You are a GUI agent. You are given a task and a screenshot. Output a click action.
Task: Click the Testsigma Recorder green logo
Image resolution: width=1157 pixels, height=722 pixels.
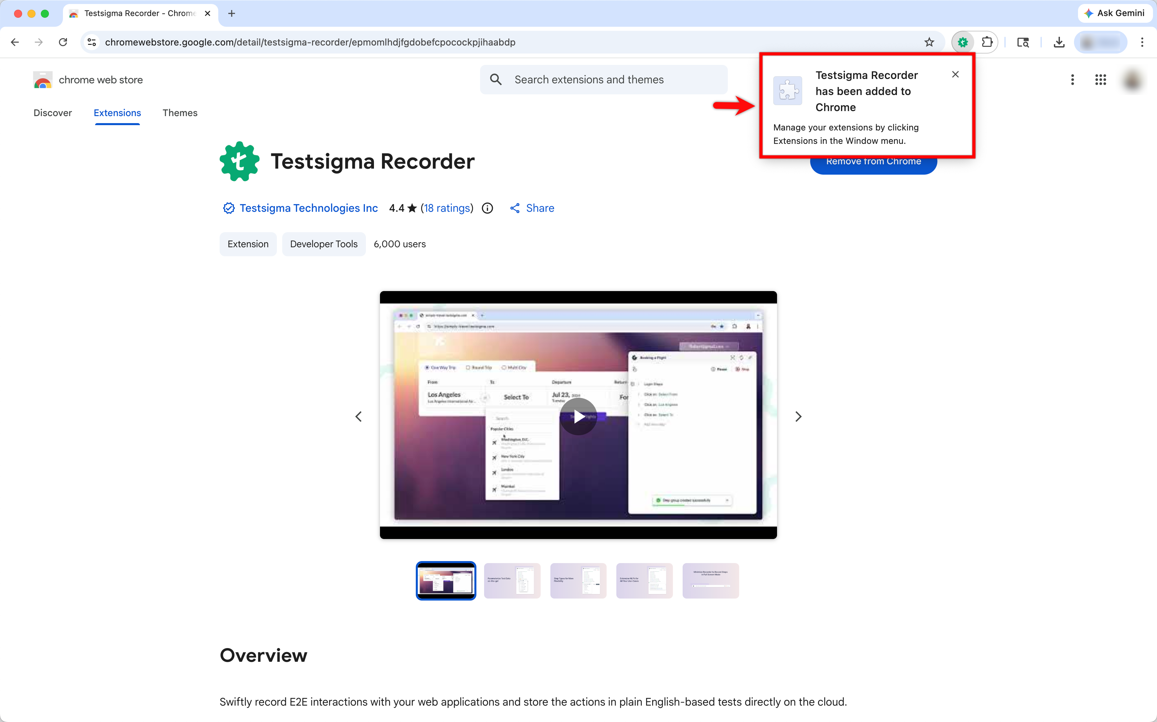(x=239, y=161)
